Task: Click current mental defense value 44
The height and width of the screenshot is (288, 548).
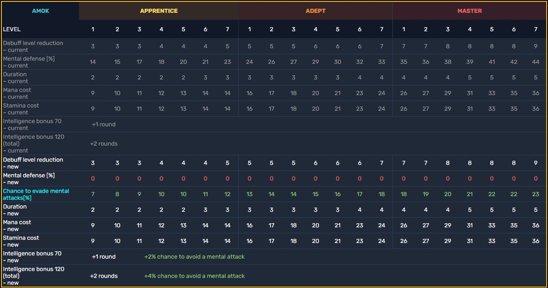Action: (536, 62)
